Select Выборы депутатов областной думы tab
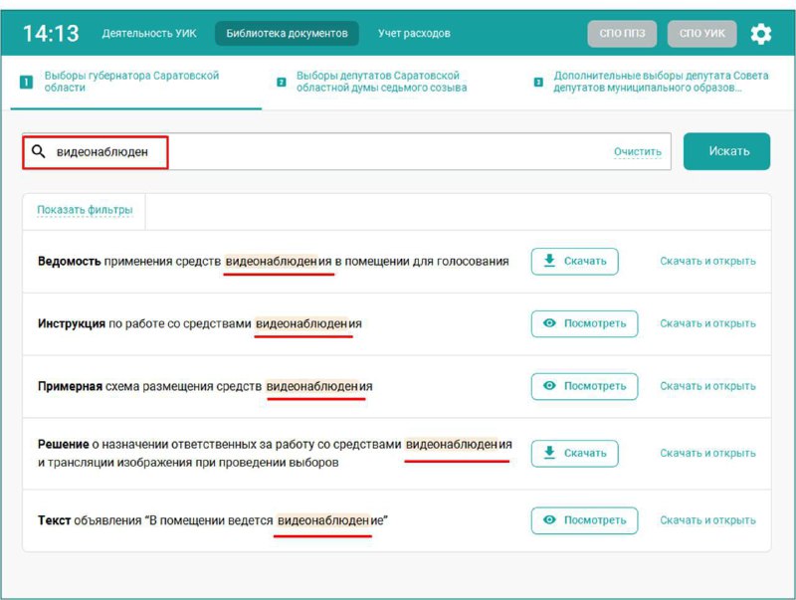This screenshot has width=796, height=600. (x=381, y=82)
